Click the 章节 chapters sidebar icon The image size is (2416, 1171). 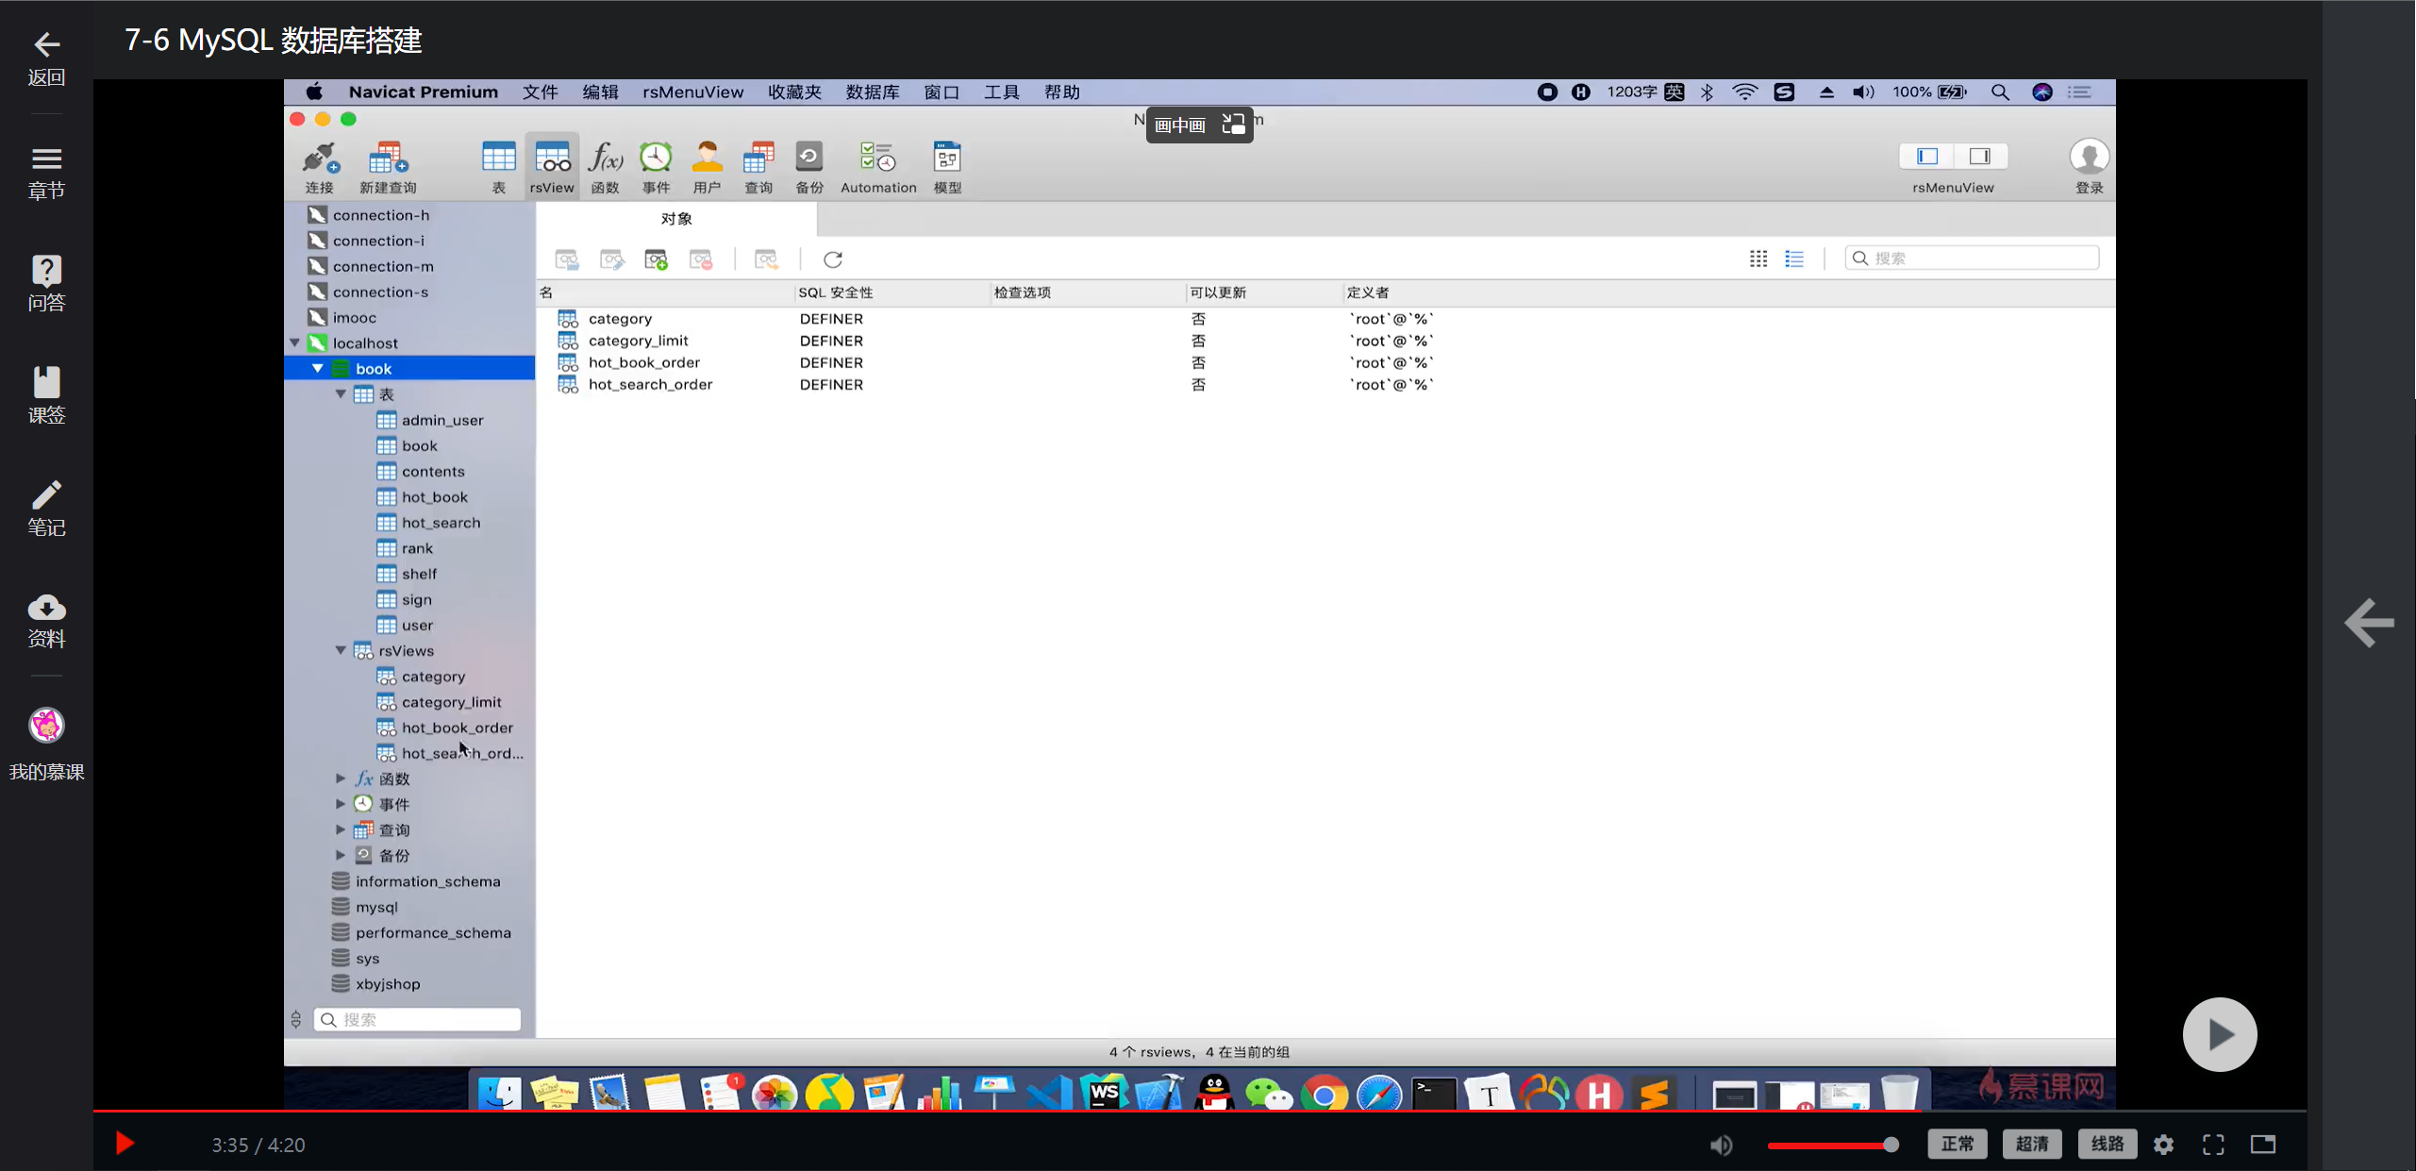tap(46, 174)
